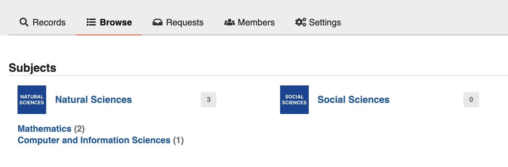The width and height of the screenshot is (508, 167).
Task: Click the Social Sciences count badge showing 0
Action: [471, 100]
